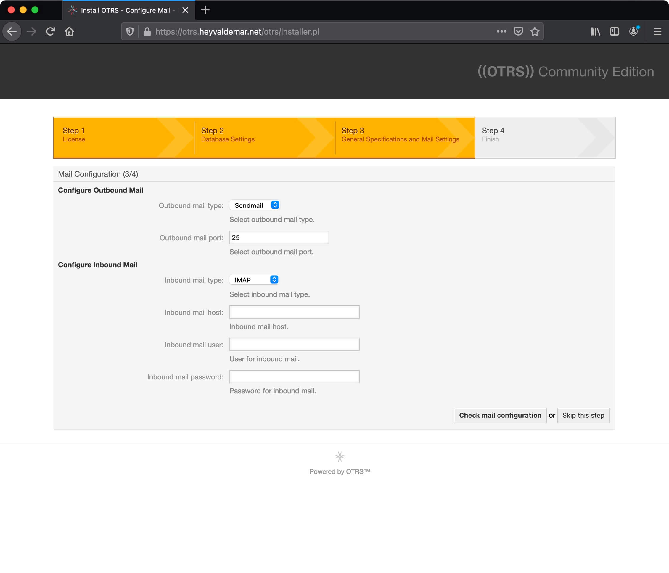Click the Skip this step button
The height and width of the screenshot is (573, 669).
pos(583,415)
